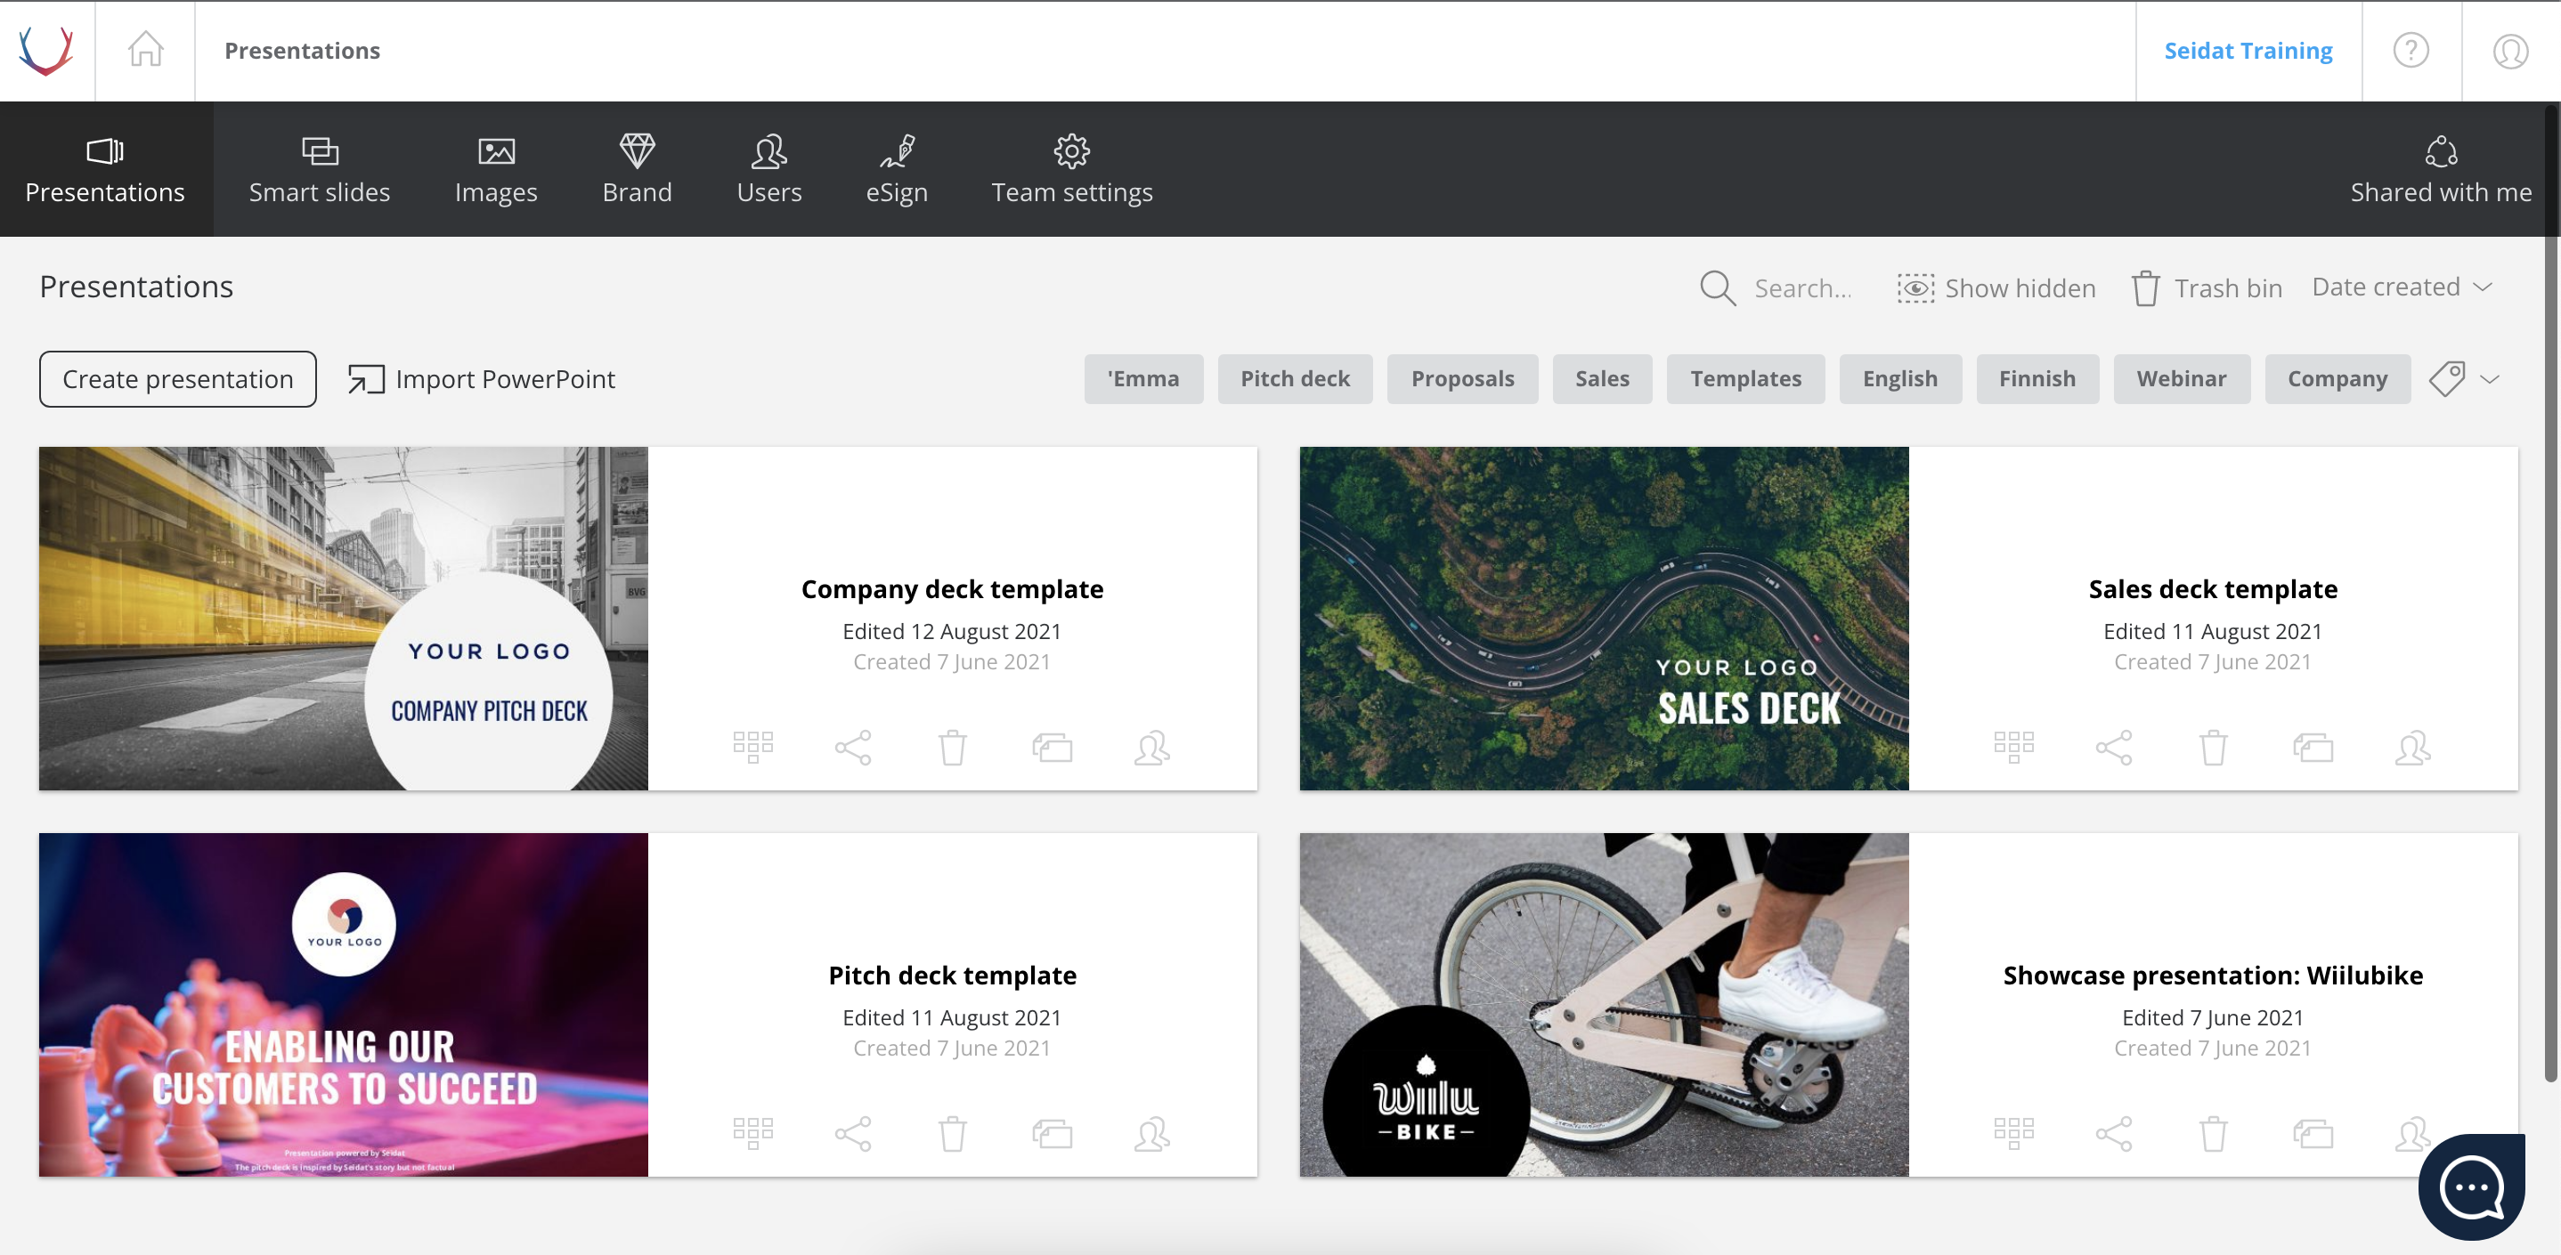The width and height of the screenshot is (2561, 1255).
Task: Open slide grid icon on Pitch deck template
Action: click(x=752, y=1134)
